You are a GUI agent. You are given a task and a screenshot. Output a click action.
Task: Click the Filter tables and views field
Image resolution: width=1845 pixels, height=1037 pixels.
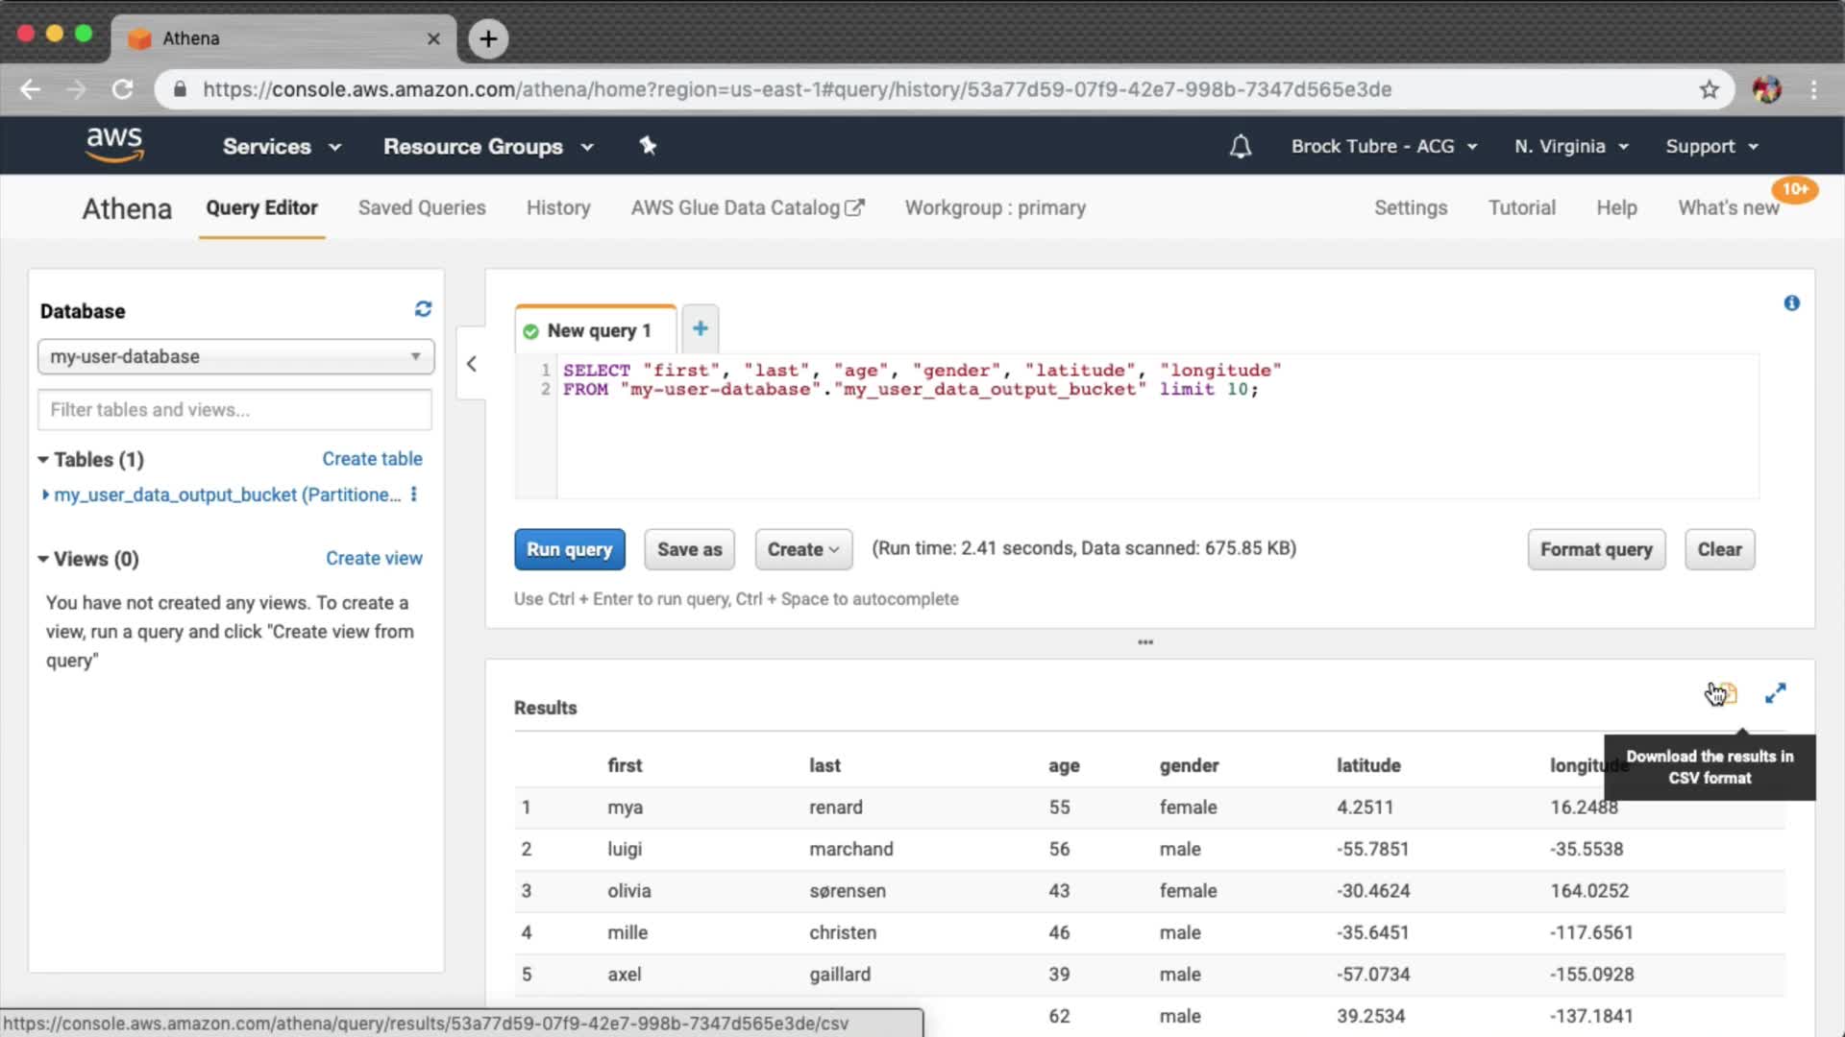[x=235, y=410]
